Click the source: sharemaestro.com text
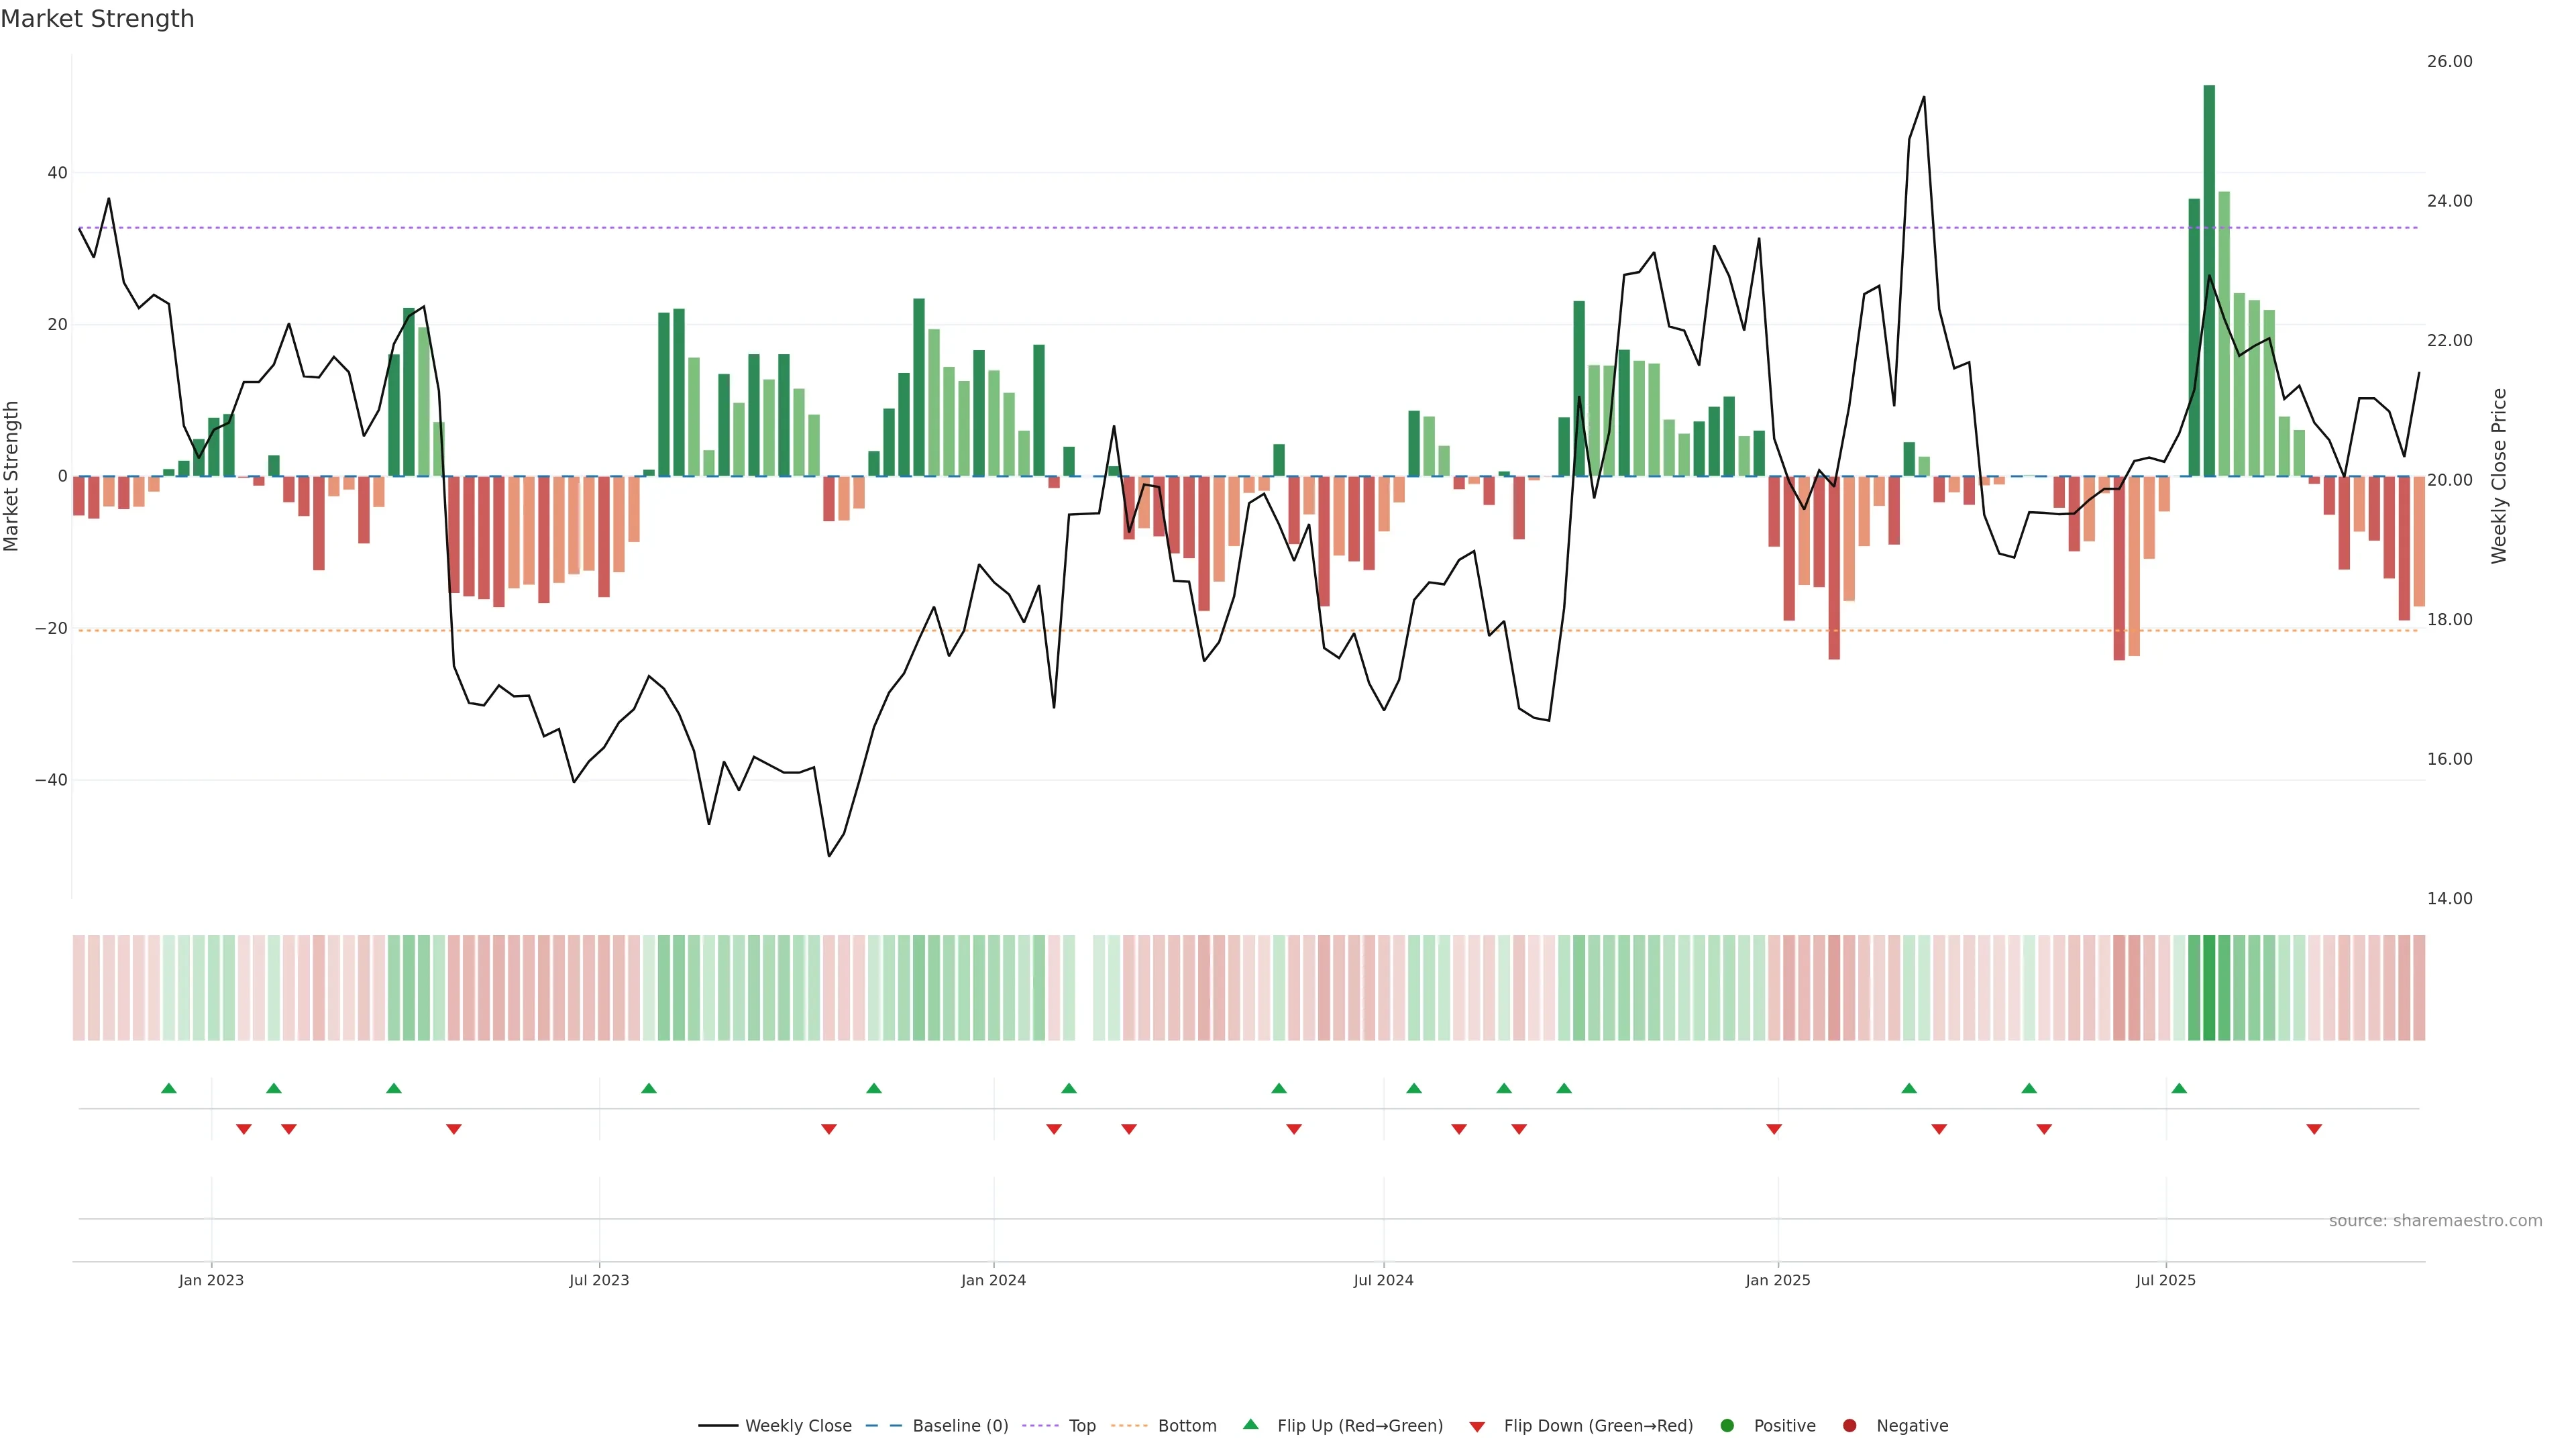 pos(2435,1221)
